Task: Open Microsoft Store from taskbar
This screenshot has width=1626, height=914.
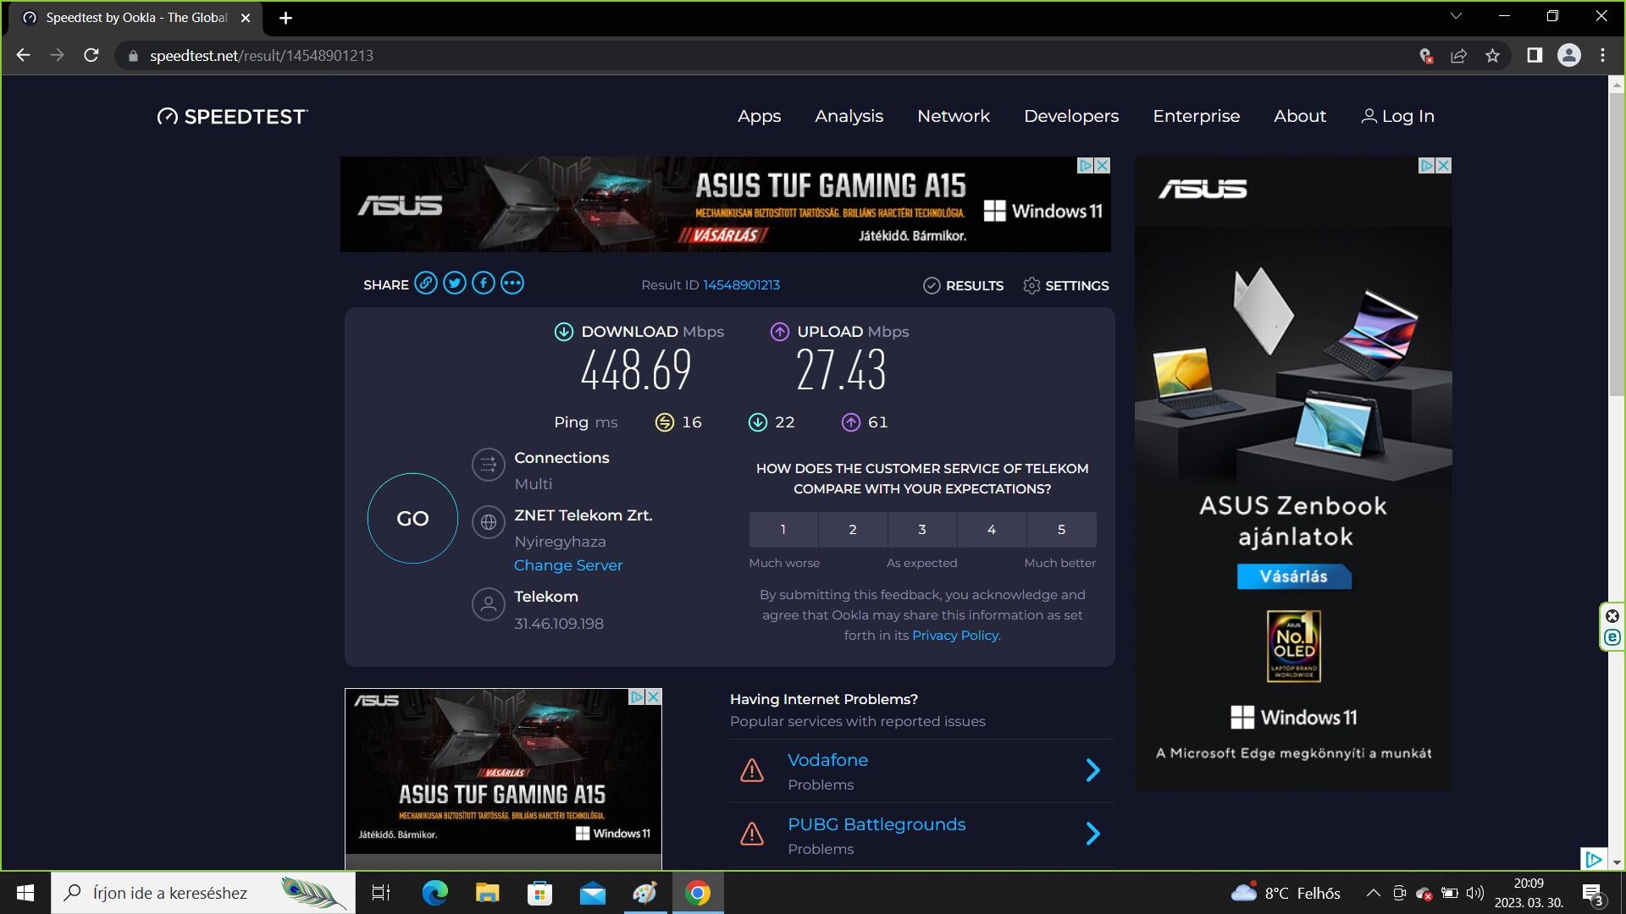Action: point(539,893)
